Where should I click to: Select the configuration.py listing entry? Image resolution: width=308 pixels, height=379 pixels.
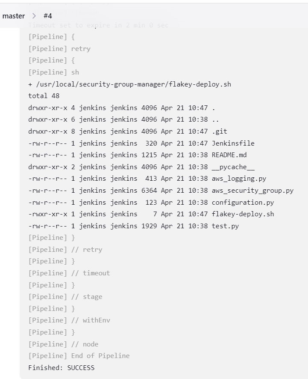tap(243, 202)
